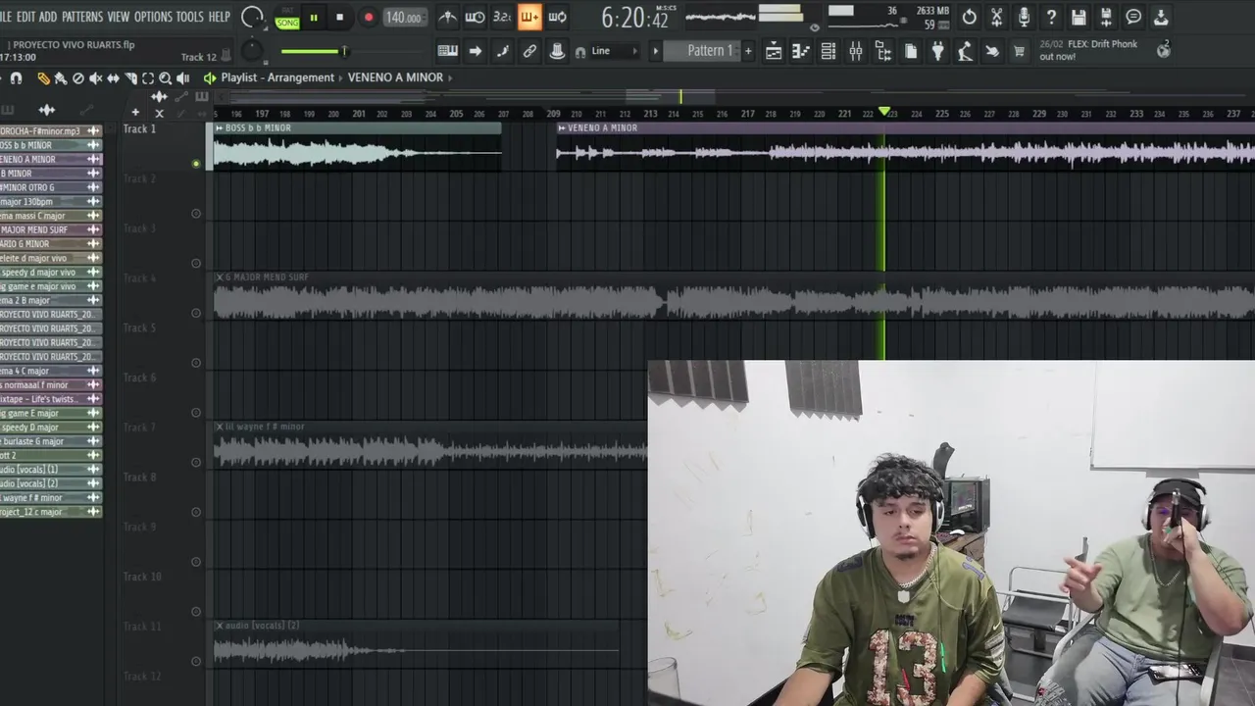
Task: Open the PATTERNS menu
Action: point(82,17)
